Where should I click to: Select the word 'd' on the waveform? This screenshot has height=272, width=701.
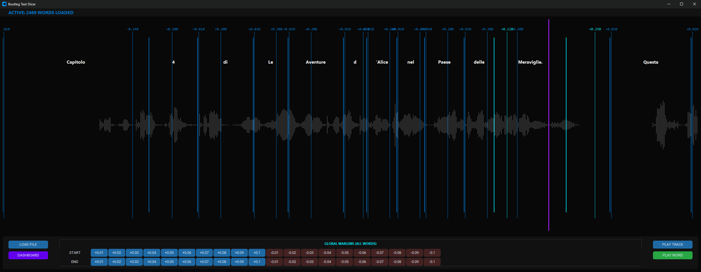pyautogui.click(x=355, y=62)
